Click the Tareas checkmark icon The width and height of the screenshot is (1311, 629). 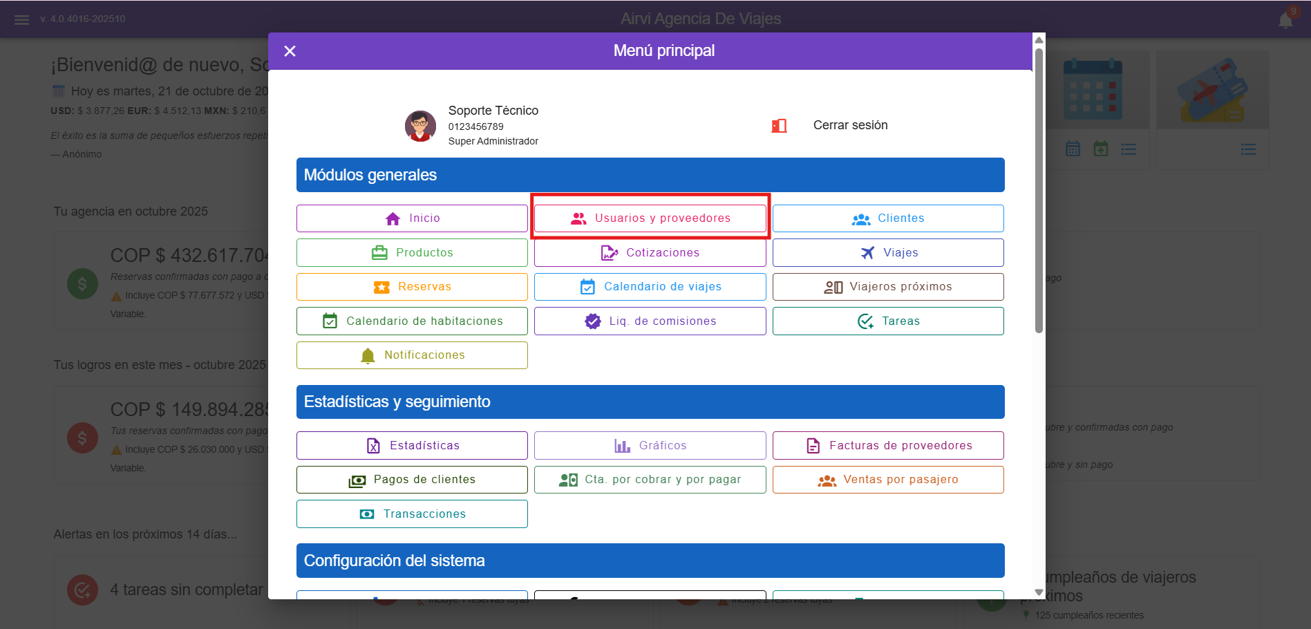pos(865,321)
